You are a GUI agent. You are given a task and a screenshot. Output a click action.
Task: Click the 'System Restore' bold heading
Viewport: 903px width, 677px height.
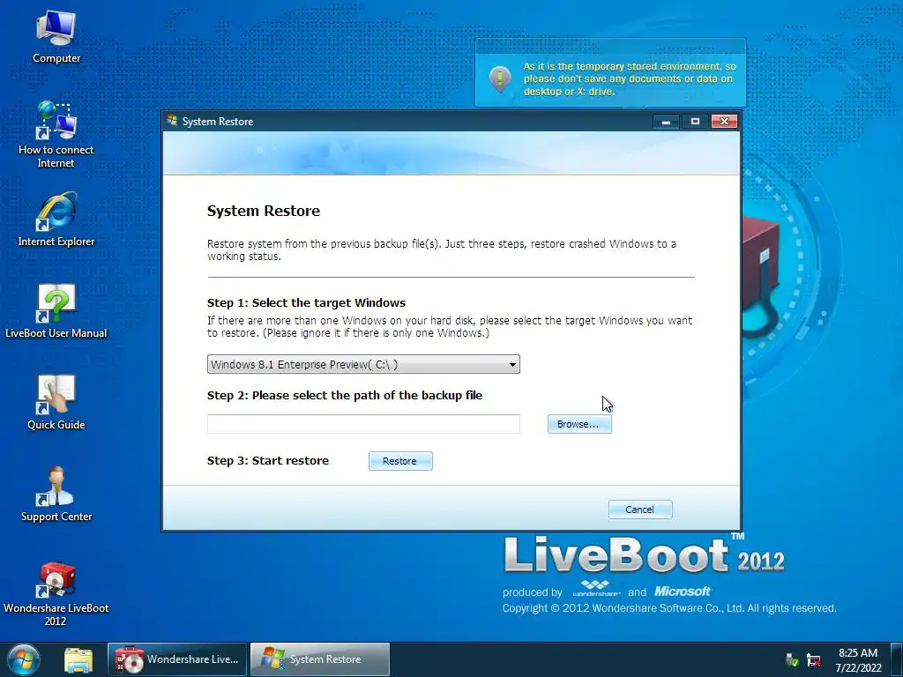pos(263,211)
